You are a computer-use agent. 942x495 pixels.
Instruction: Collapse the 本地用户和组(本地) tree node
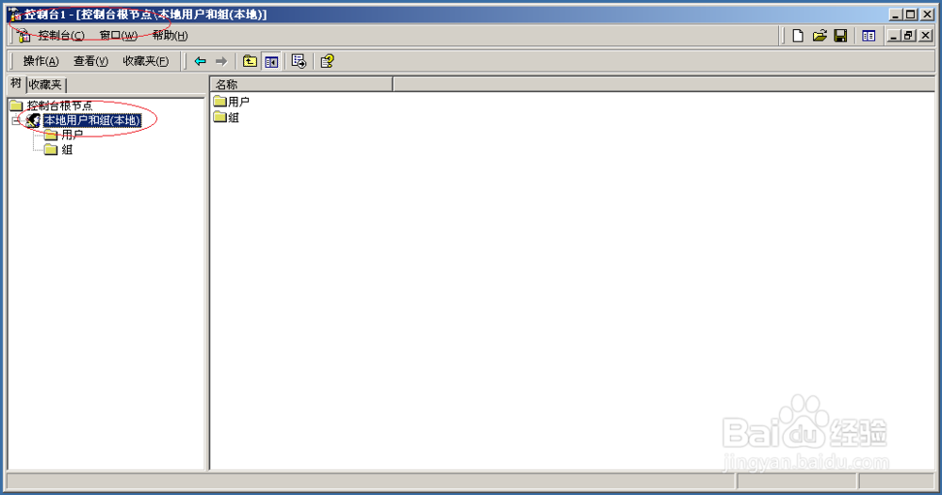tap(16, 120)
